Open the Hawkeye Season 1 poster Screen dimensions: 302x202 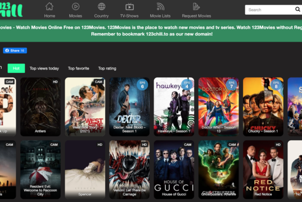(174, 107)
